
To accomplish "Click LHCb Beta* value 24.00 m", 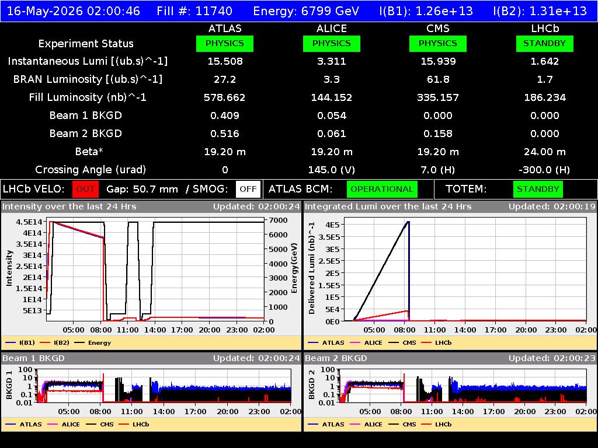I will tap(545, 152).
